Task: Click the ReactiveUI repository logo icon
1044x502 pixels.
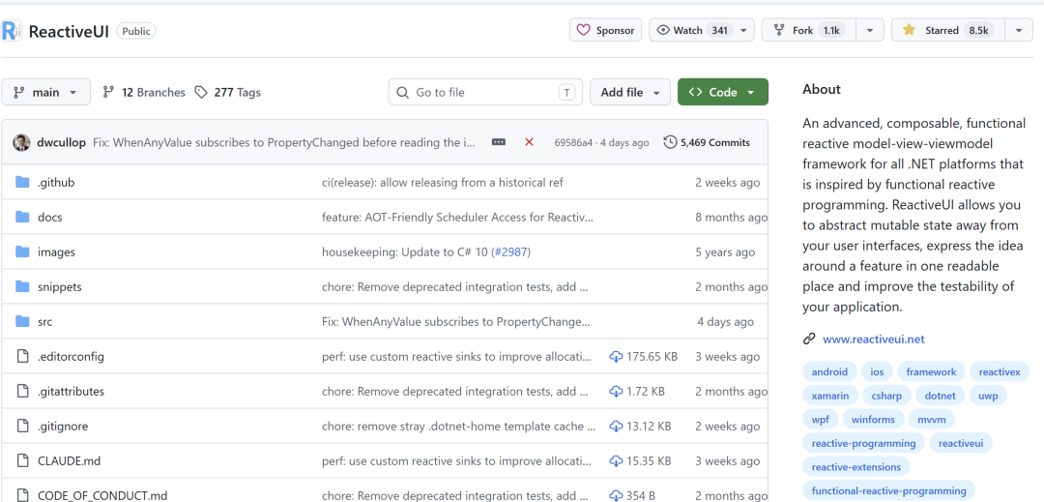Action: 12,31
